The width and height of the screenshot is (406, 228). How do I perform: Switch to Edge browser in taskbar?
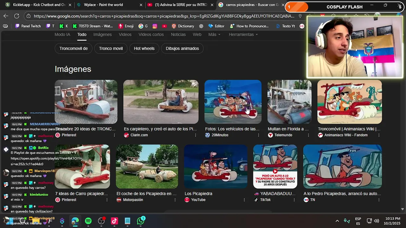75,221
